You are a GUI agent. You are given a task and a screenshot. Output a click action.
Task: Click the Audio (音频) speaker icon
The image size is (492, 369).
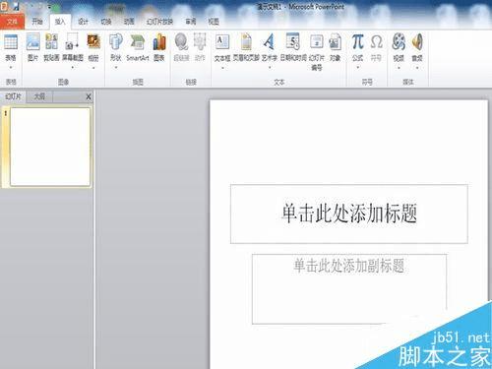point(417,42)
